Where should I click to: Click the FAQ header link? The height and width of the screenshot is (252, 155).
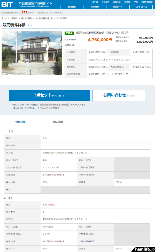(x=136, y=2)
